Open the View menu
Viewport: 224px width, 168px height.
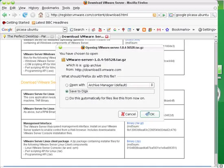(22, 8)
